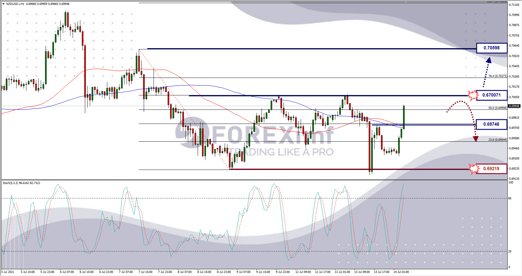Select the 50.0 (0.69908) Fibonacci level label
The image size is (522, 276).
497,108
